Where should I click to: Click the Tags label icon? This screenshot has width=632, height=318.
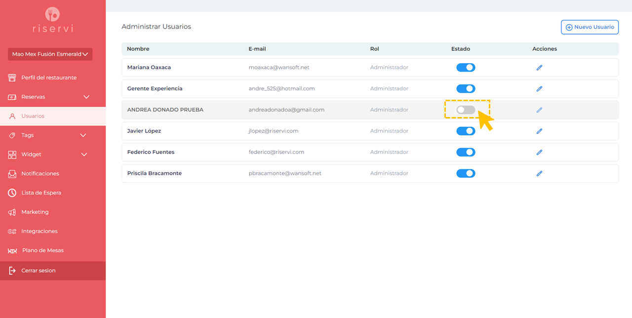point(12,135)
